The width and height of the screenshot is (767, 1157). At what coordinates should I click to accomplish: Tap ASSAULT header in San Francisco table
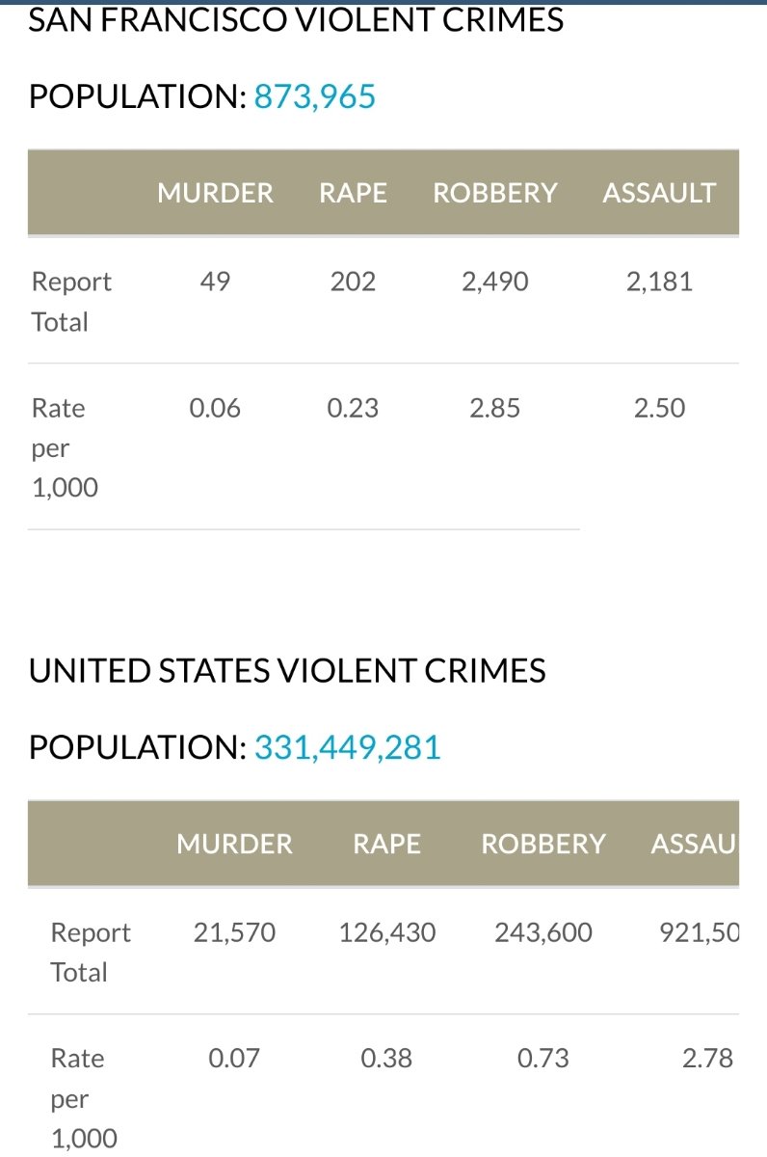[x=659, y=193]
